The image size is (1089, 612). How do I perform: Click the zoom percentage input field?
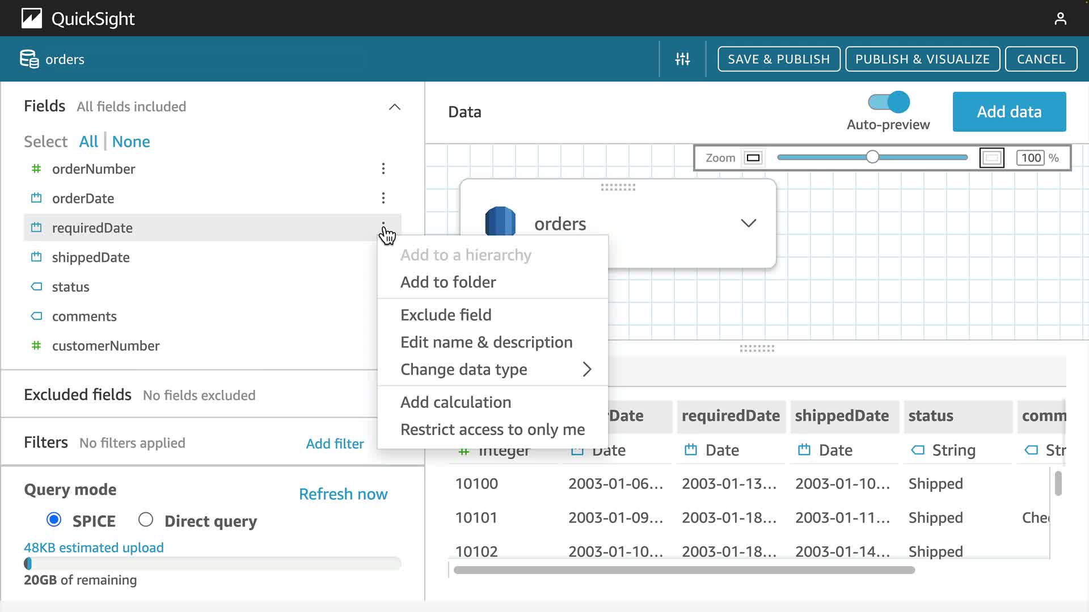tap(1031, 158)
